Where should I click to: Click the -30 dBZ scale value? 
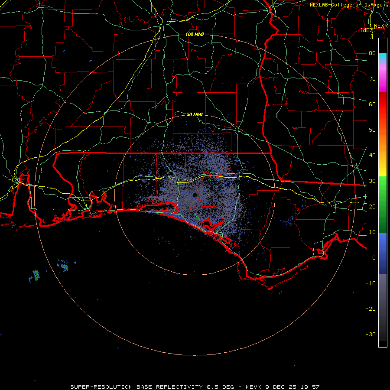370,334
